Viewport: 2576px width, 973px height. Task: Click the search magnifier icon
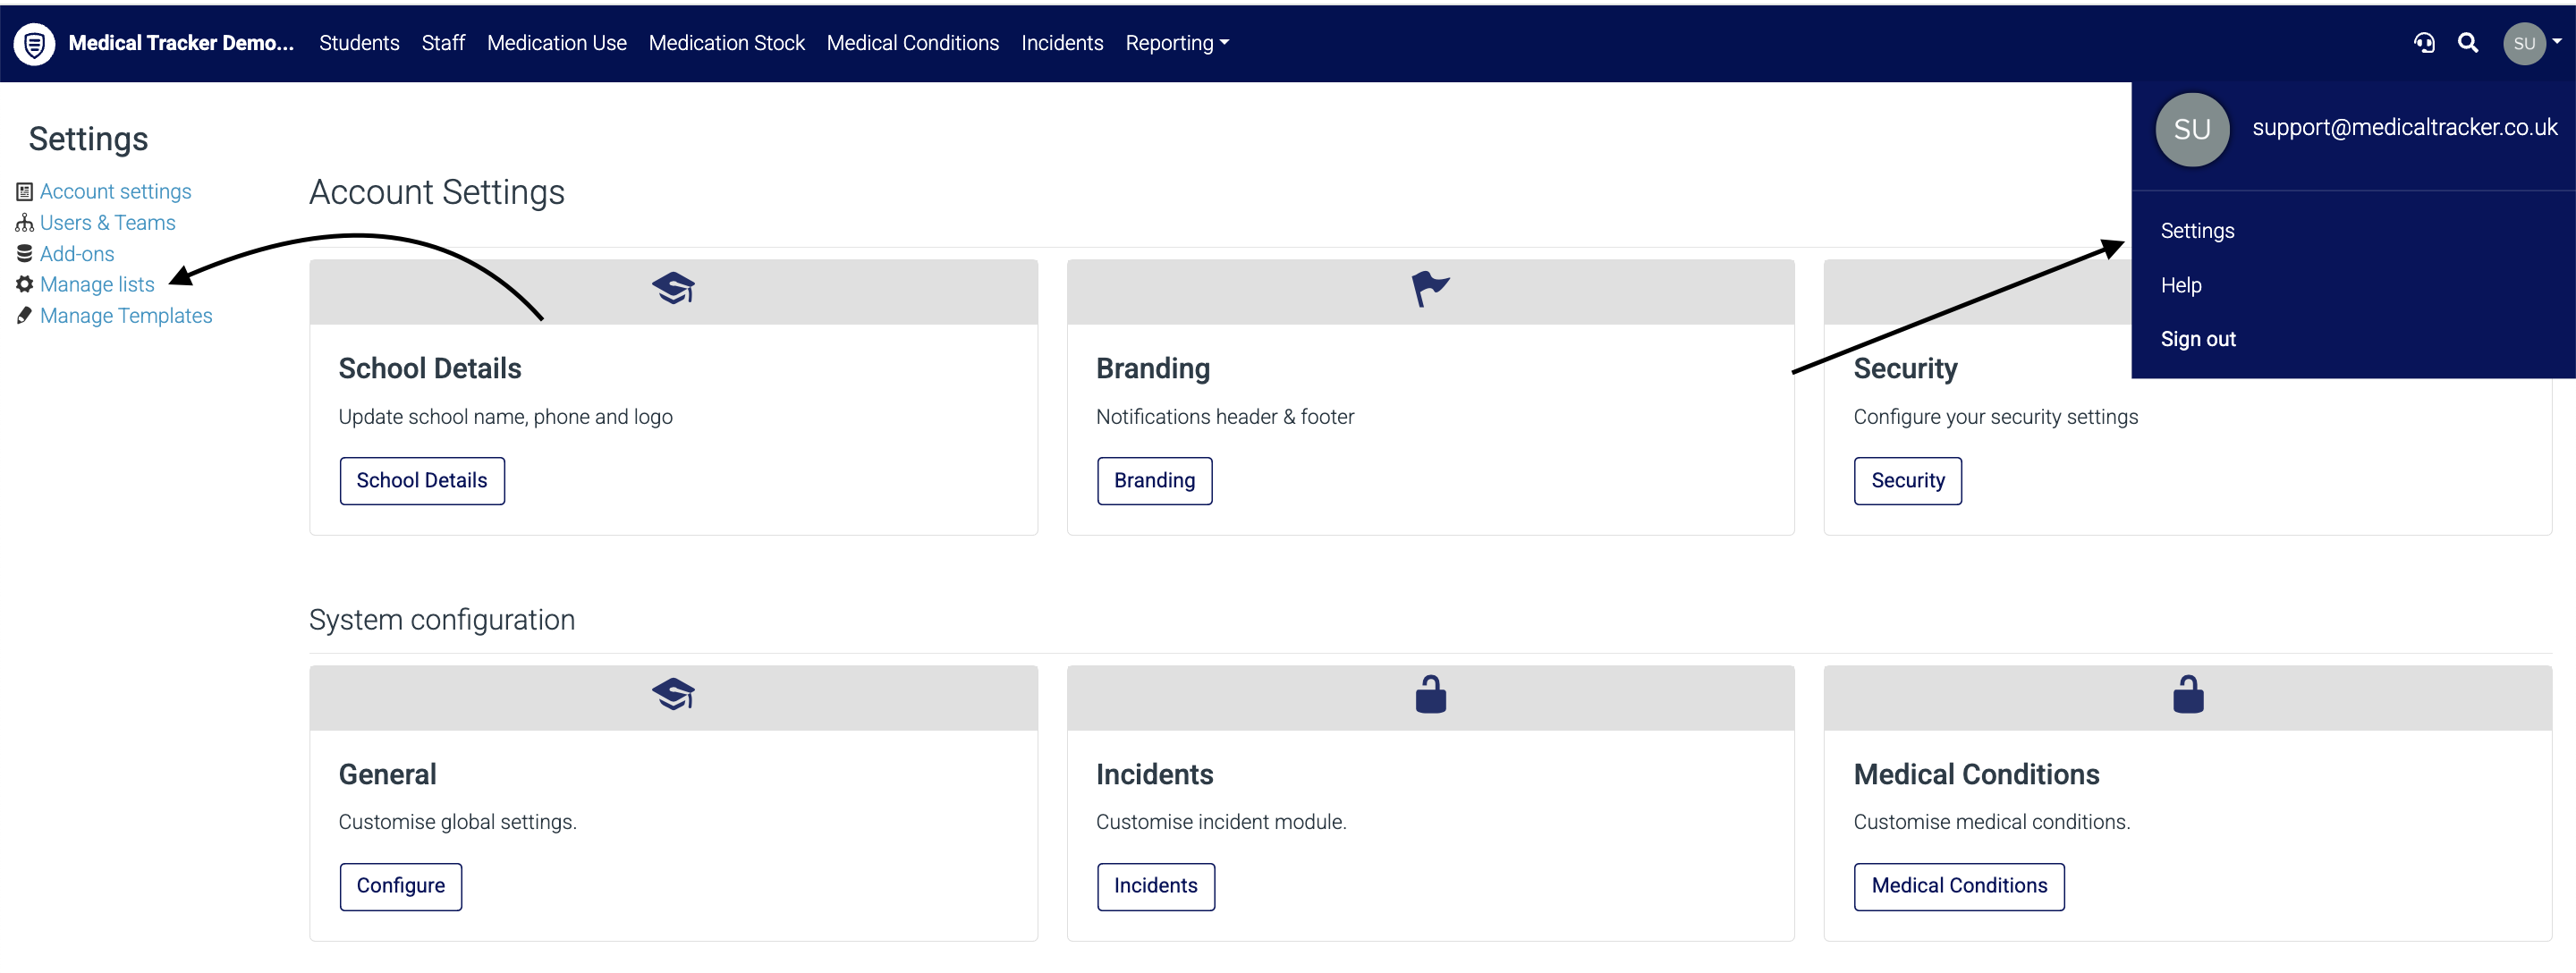pos(2468,43)
